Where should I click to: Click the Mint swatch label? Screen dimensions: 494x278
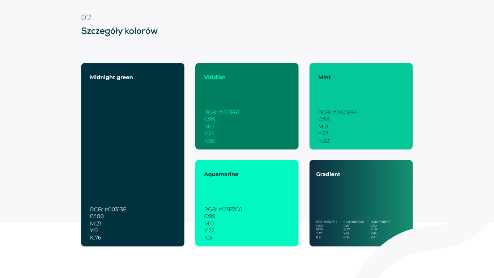coord(324,77)
